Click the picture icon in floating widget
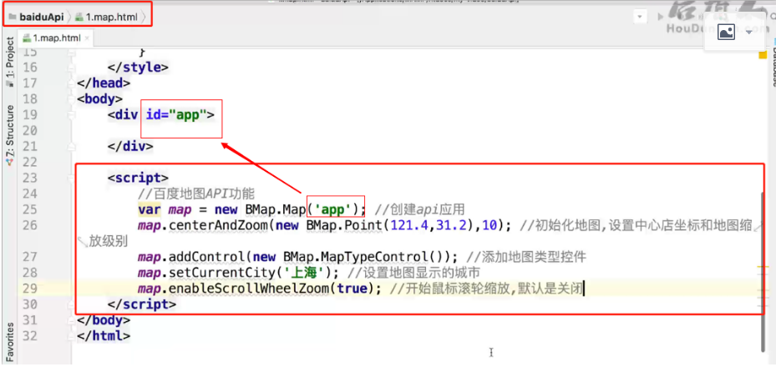Viewport: 776px width, 367px height. tap(726, 33)
